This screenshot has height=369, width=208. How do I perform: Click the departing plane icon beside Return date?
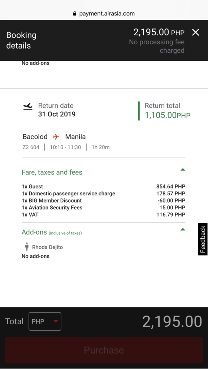[x=28, y=106]
